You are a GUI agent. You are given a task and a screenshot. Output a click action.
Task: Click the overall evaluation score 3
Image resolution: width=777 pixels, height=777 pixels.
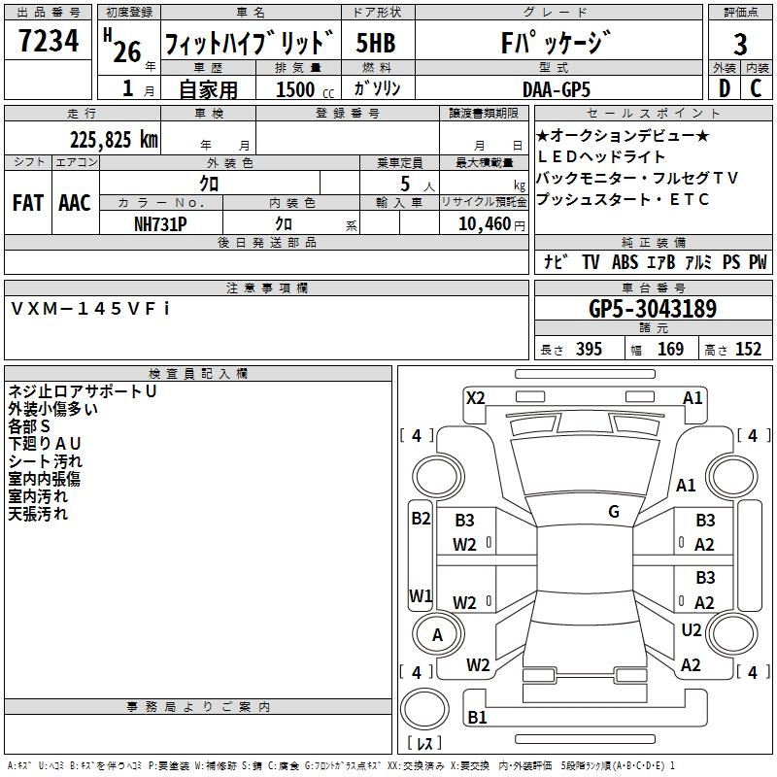(x=740, y=43)
